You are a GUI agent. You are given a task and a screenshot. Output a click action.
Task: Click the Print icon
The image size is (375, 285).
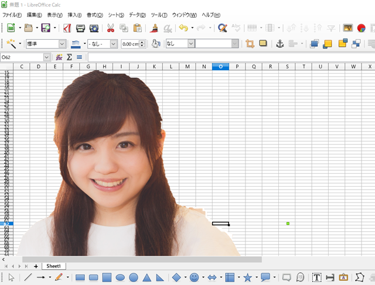(81, 28)
